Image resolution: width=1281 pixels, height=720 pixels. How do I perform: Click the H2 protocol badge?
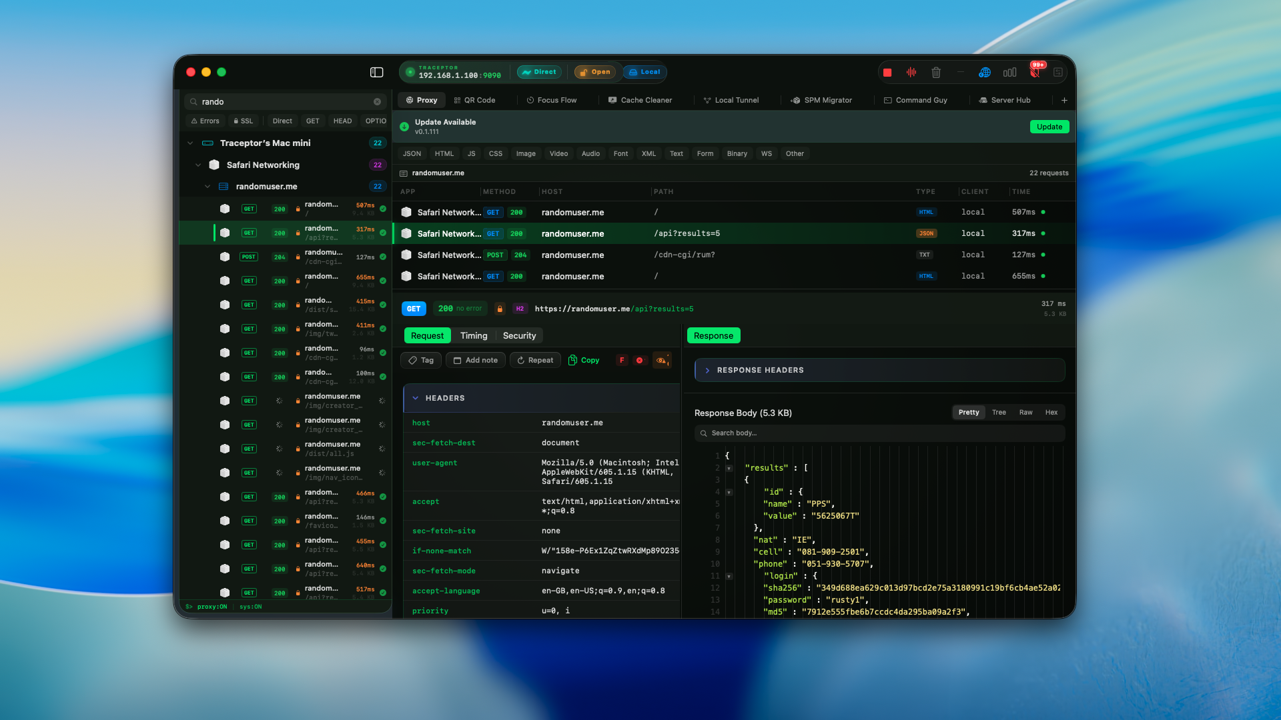click(520, 309)
